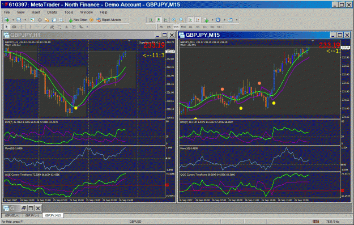The height and width of the screenshot is (225, 354).
Task: Select the Text (A) drawing tool
Action: point(67,27)
